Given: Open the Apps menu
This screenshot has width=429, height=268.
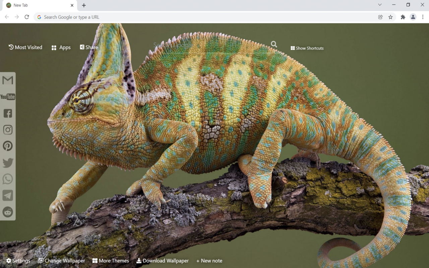Looking at the screenshot, I should coord(61,48).
